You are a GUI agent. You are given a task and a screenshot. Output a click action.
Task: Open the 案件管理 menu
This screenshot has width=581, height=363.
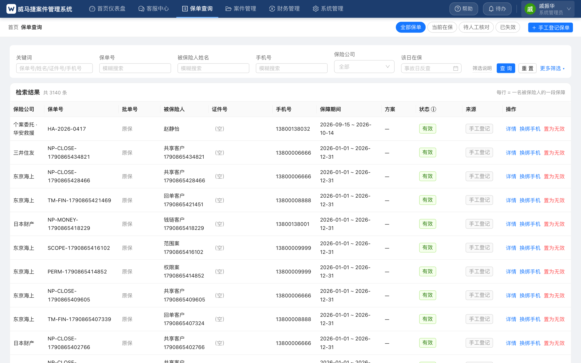pyautogui.click(x=241, y=9)
